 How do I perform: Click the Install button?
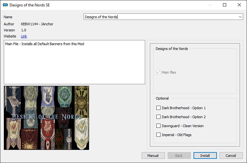tap(205, 156)
